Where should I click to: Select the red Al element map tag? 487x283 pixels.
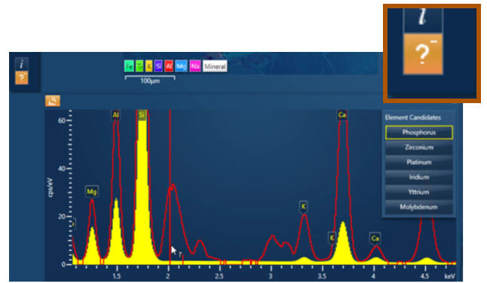tap(169, 66)
